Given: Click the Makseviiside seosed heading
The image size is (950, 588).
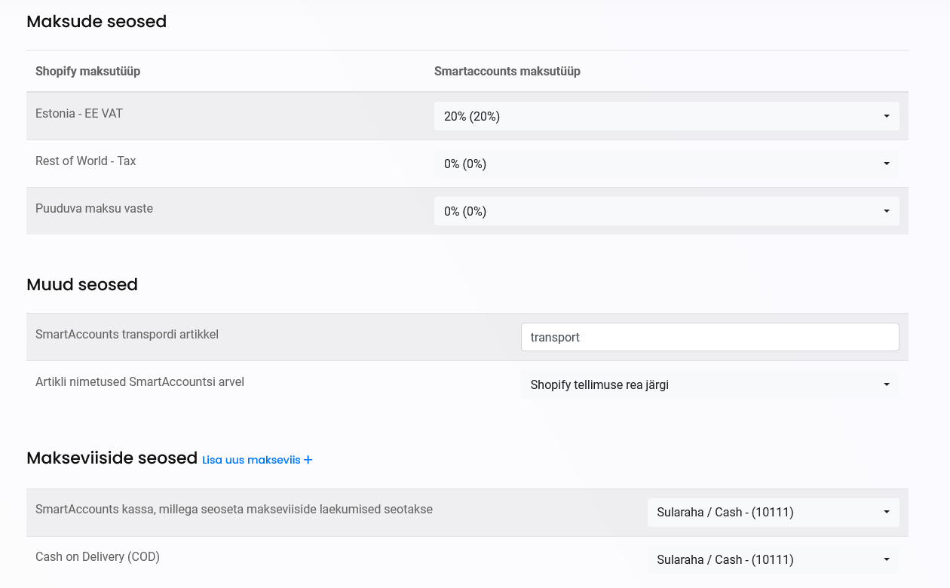Looking at the screenshot, I should 112,458.
